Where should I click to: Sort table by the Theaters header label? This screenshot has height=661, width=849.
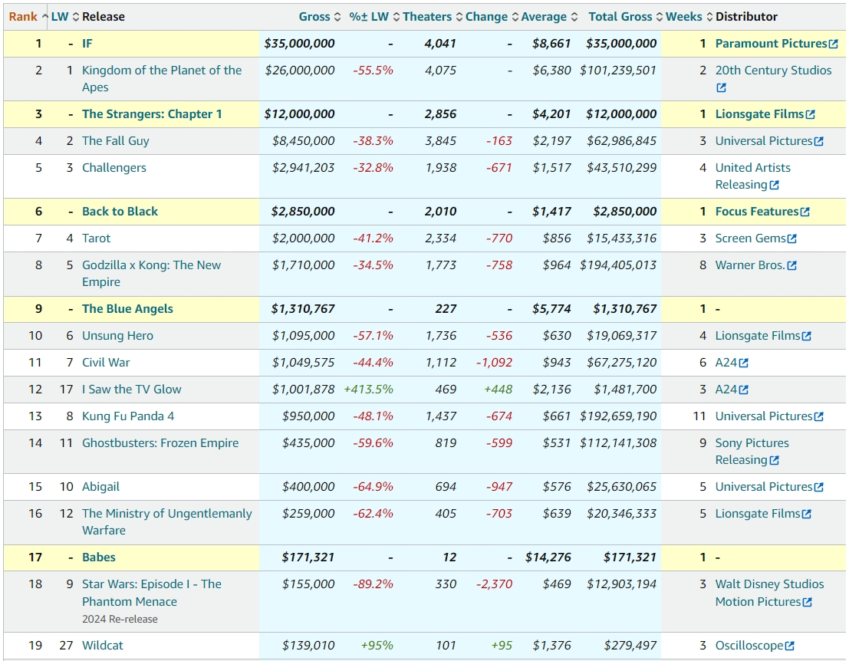tap(427, 17)
